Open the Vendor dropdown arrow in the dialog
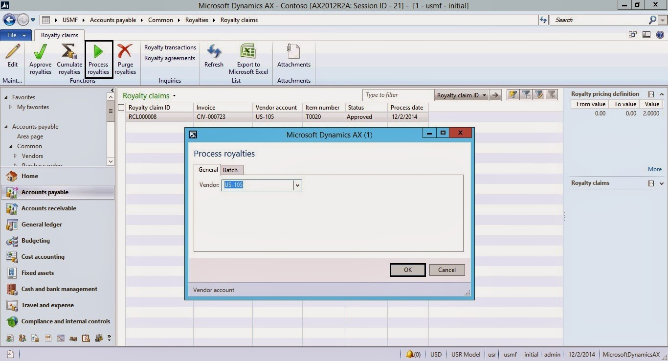668x361 pixels. coord(297,185)
